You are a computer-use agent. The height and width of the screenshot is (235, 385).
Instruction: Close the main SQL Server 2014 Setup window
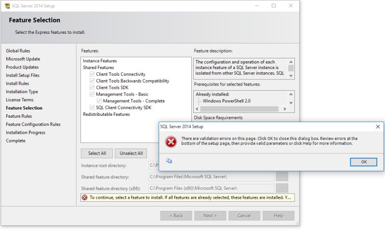coord(291,6)
